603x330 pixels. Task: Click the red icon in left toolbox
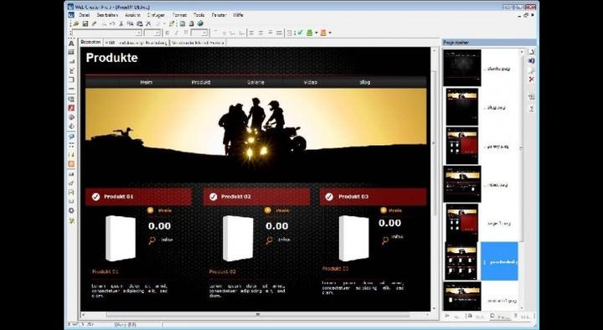[71, 108]
